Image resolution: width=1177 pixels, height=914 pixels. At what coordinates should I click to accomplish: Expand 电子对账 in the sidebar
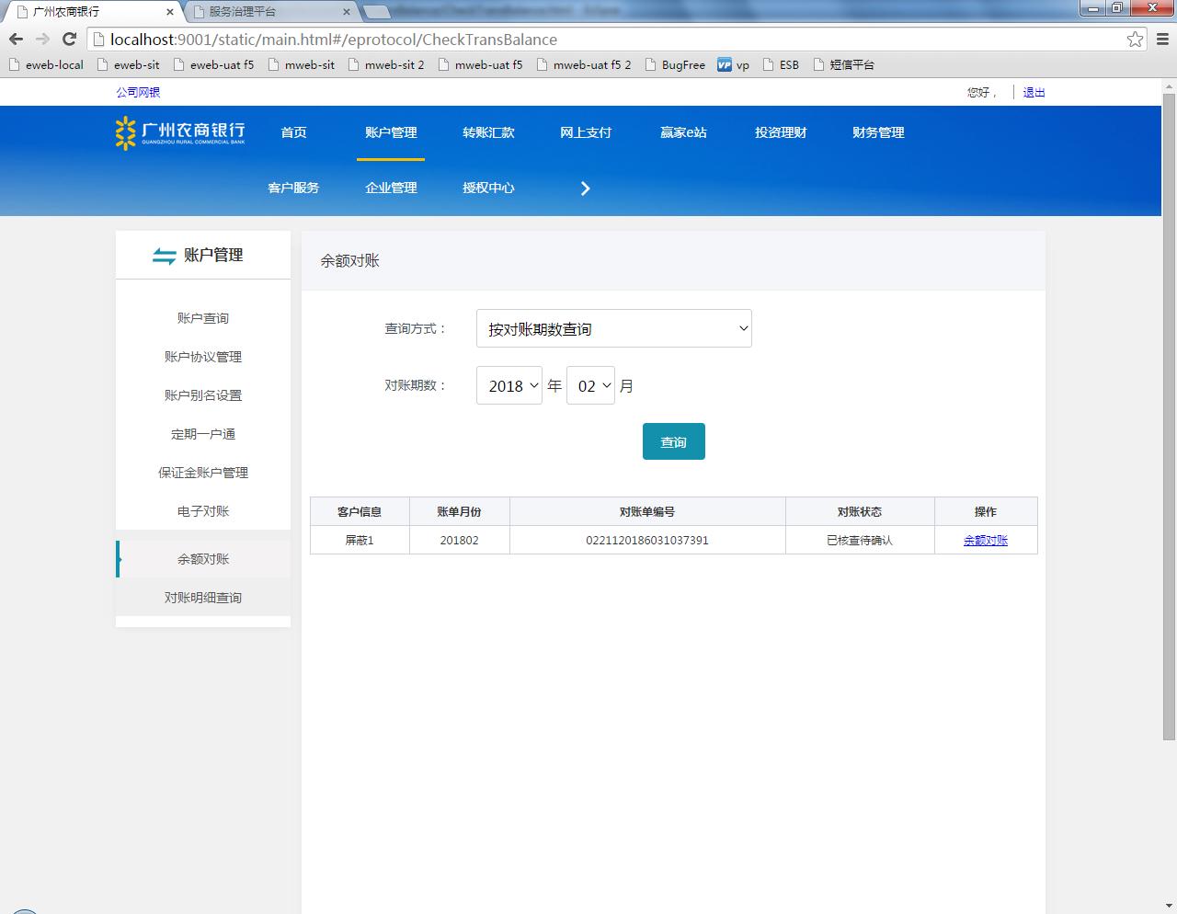pos(203,511)
